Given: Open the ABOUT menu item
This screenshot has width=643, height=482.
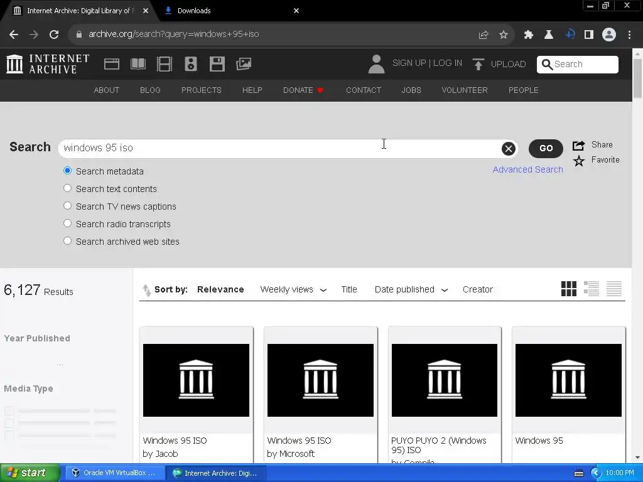Looking at the screenshot, I should [107, 90].
